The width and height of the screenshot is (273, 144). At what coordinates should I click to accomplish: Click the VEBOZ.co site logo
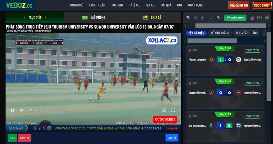[19, 5]
